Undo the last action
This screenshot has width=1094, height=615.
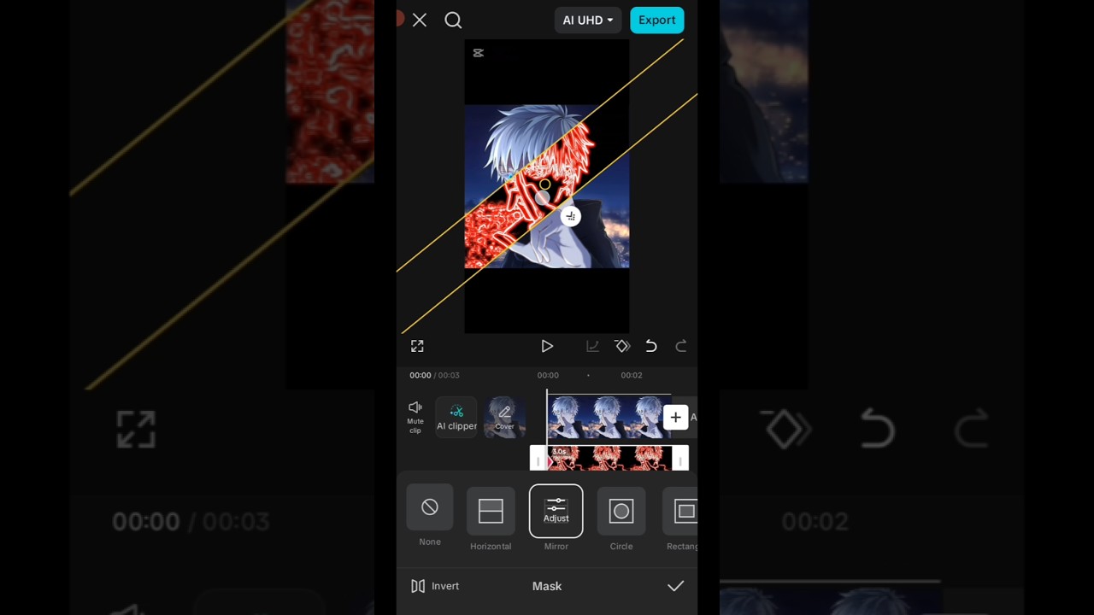click(x=651, y=346)
